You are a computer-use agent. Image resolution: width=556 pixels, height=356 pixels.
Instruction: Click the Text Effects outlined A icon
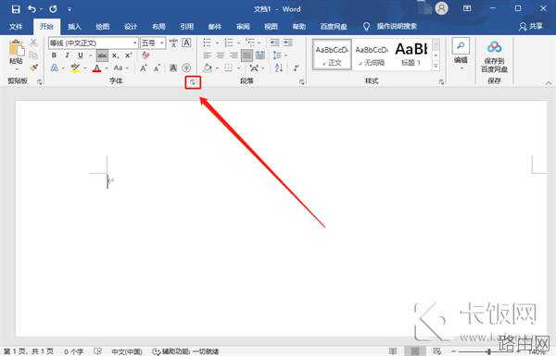(55, 68)
